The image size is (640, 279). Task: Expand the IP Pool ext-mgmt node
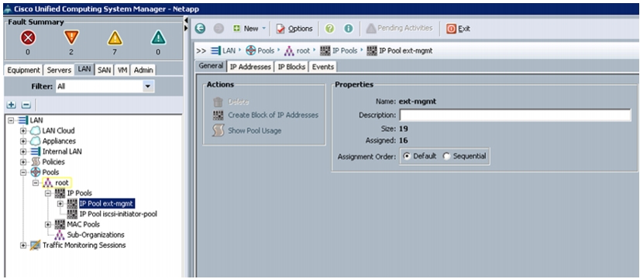coord(60,203)
